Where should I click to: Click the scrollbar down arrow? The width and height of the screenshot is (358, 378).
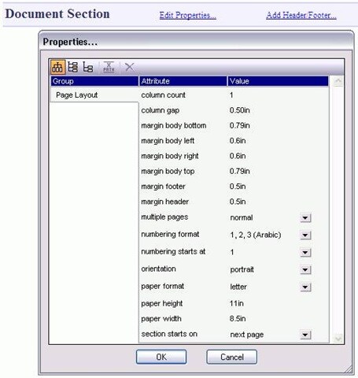click(338, 338)
